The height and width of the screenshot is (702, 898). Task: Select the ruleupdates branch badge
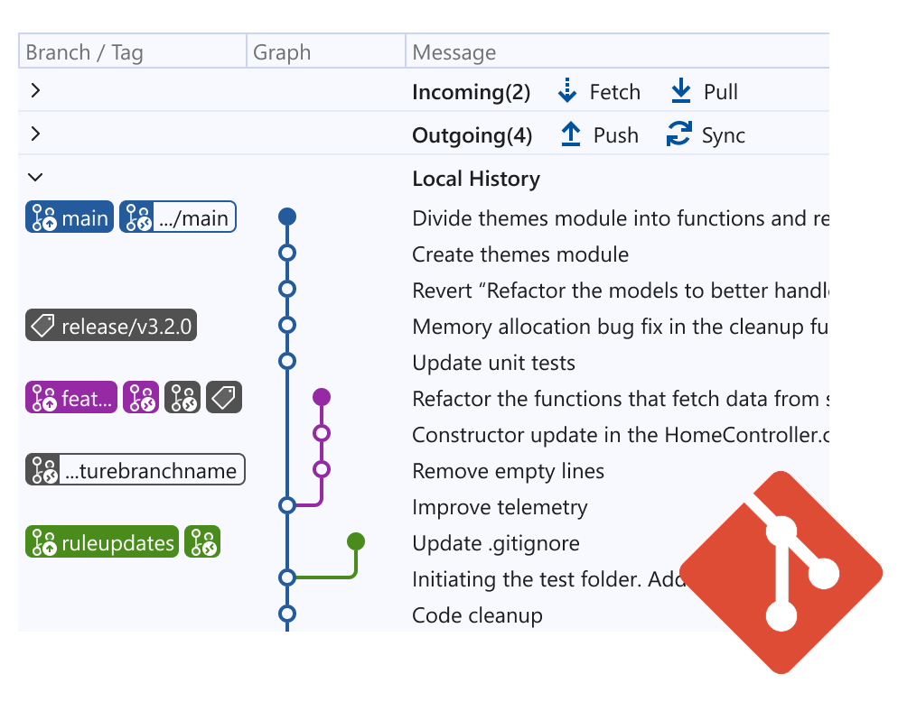pyautogui.click(x=101, y=541)
